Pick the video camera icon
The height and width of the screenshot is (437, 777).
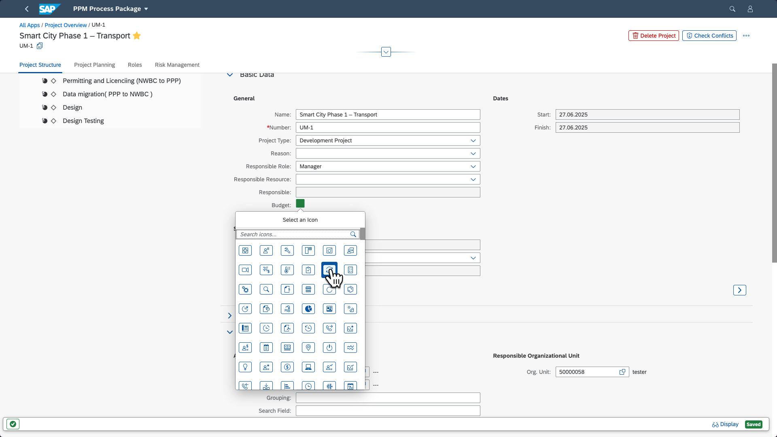tap(245, 270)
